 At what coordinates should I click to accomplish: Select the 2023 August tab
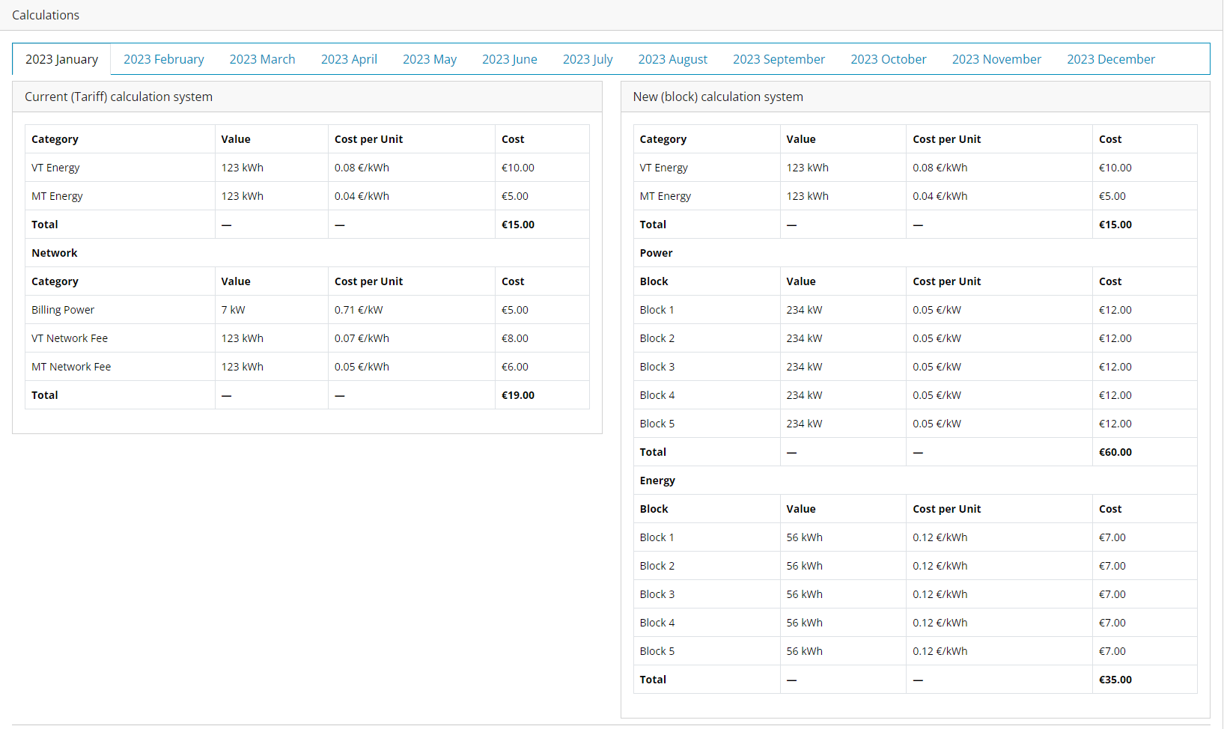pos(672,59)
